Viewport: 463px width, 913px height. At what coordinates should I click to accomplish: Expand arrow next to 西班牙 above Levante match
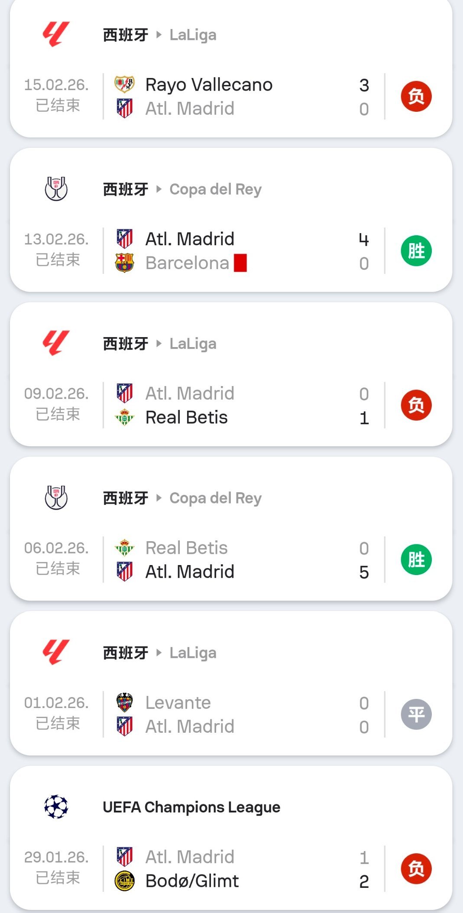point(159,653)
